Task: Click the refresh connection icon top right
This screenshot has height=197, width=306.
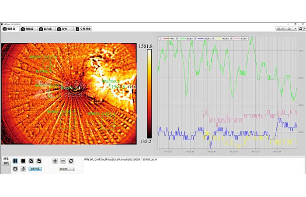Action: point(301,29)
